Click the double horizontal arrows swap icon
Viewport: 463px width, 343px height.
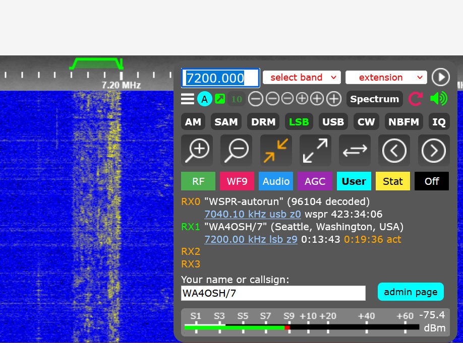coord(355,151)
